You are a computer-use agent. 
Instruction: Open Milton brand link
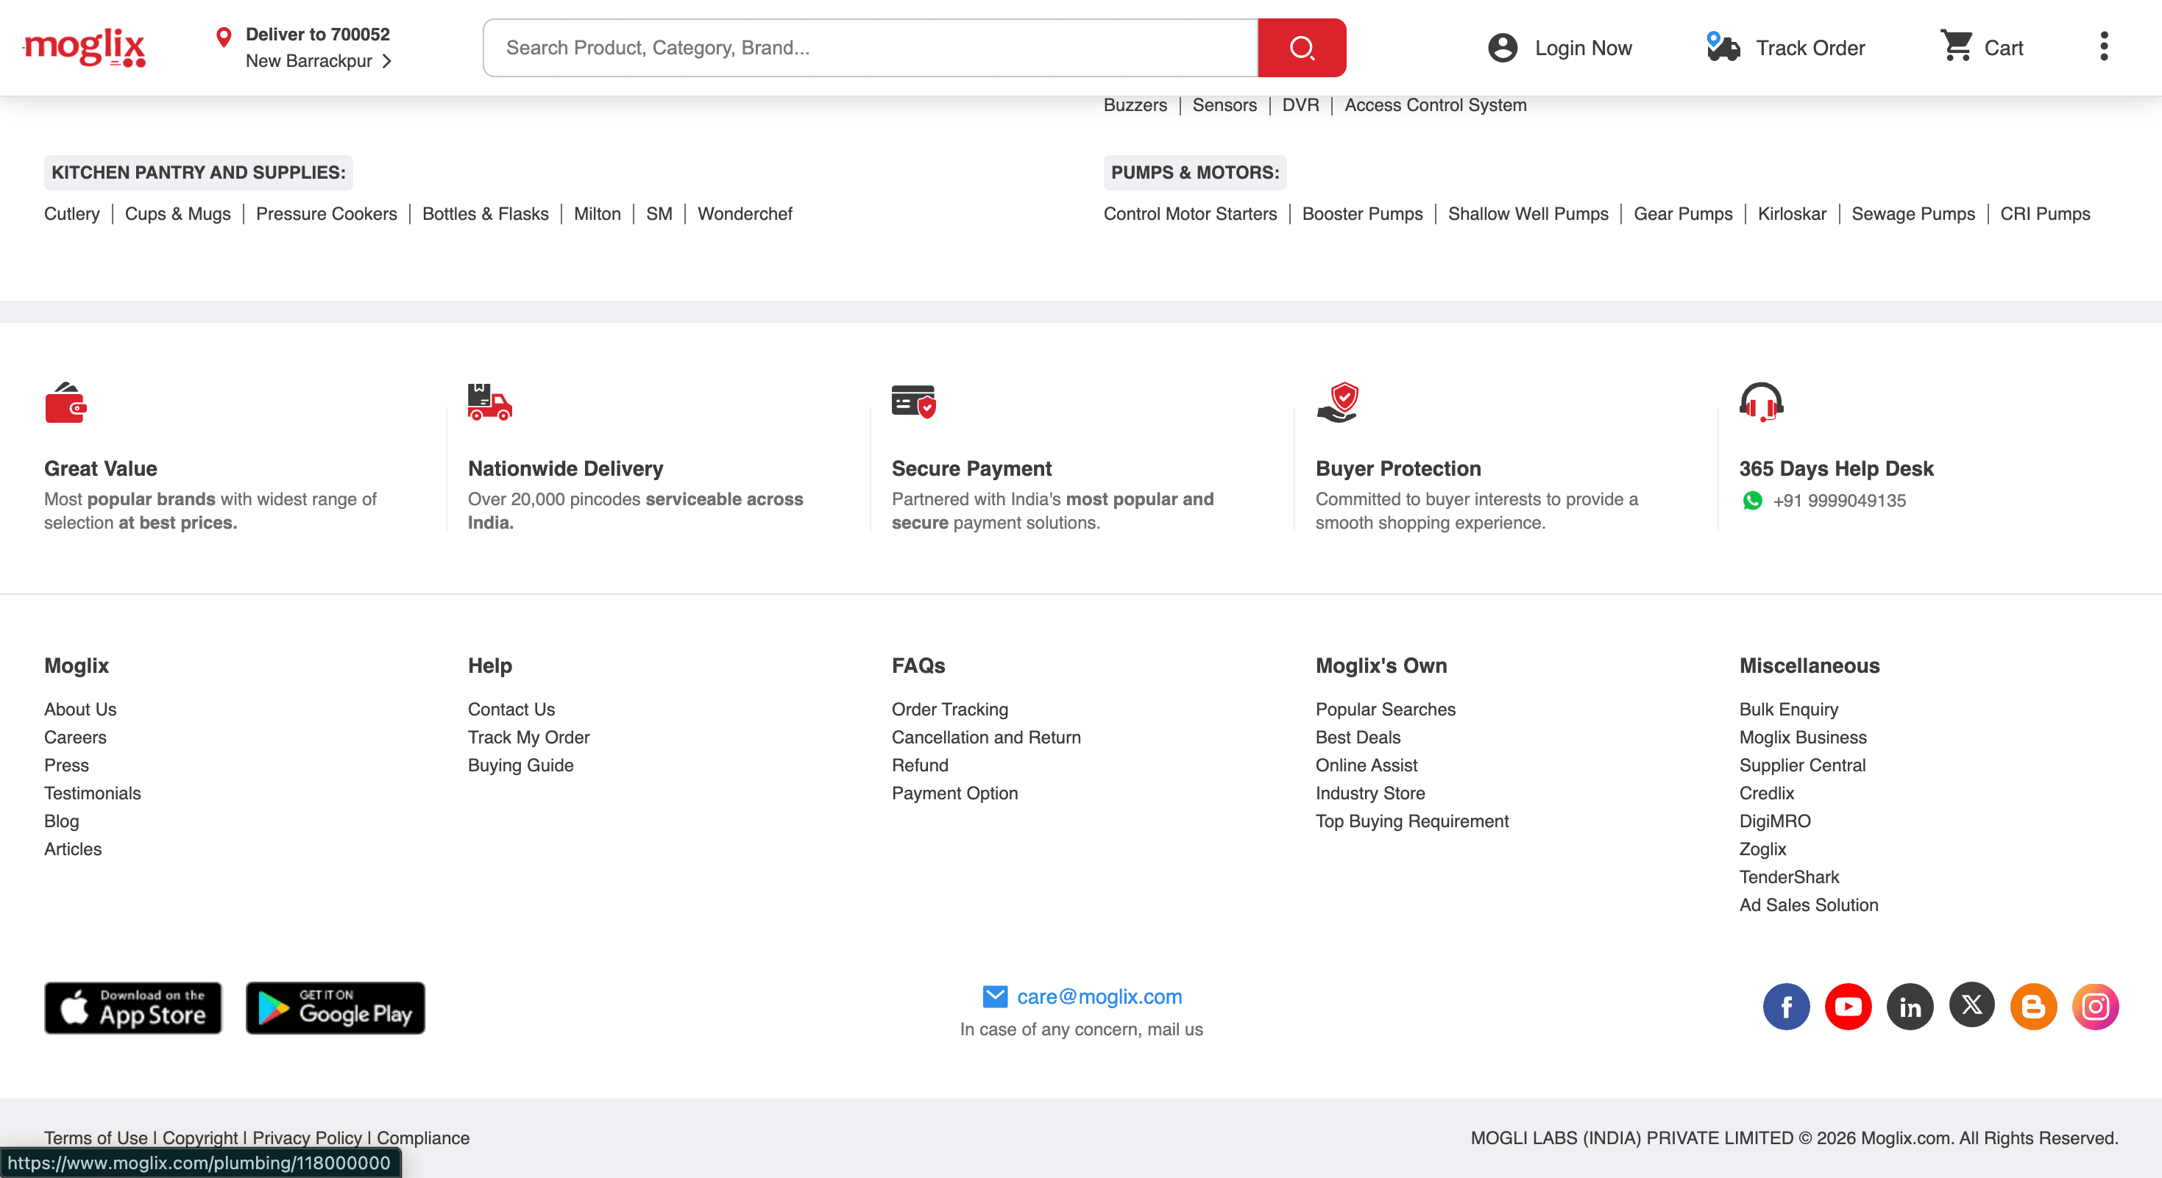pos(598,214)
